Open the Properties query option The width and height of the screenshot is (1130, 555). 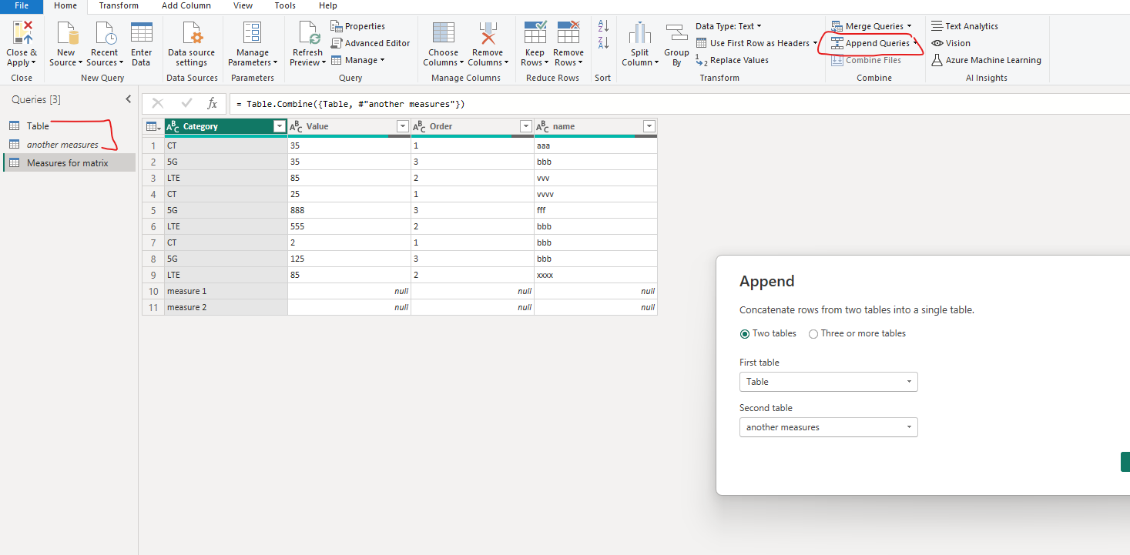click(x=358, y=26)
